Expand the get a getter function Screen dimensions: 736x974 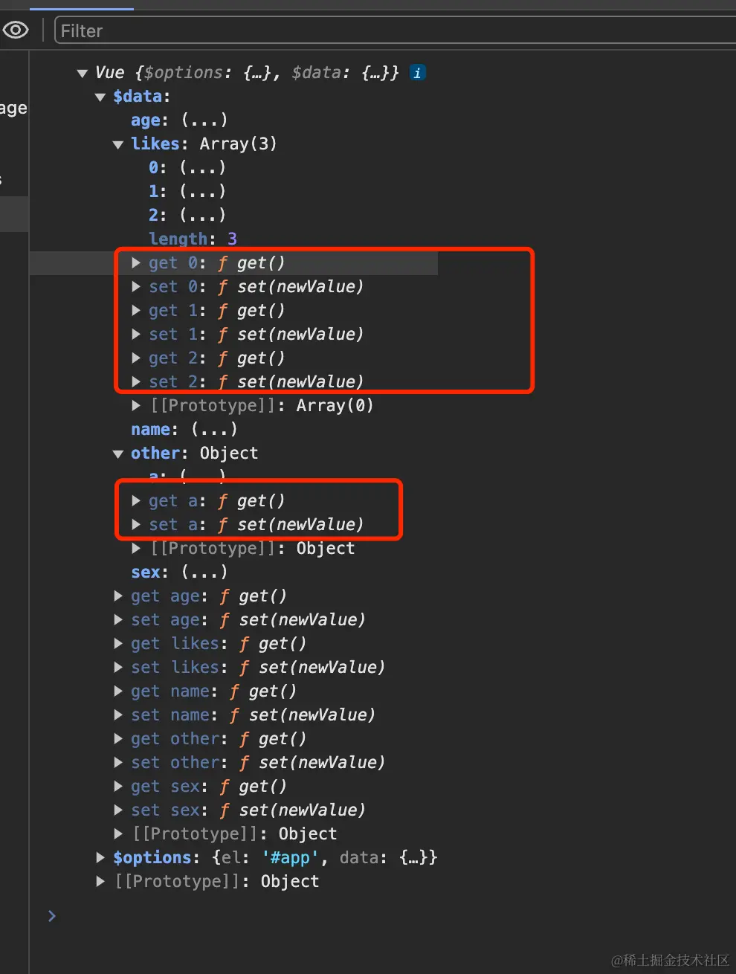(x=136, y=501)
